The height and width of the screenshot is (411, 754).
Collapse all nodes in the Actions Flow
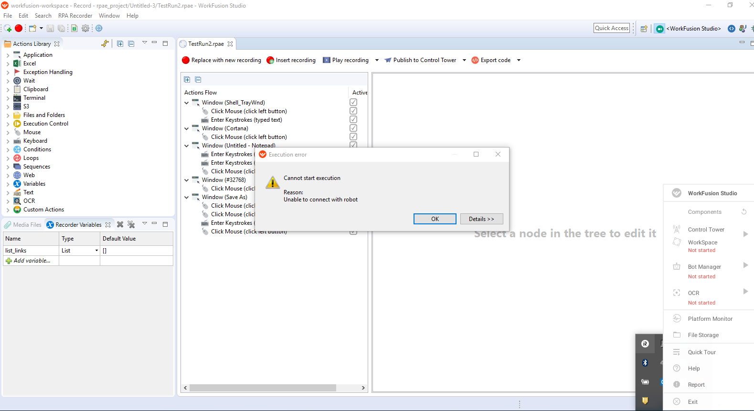pos(198,80)
